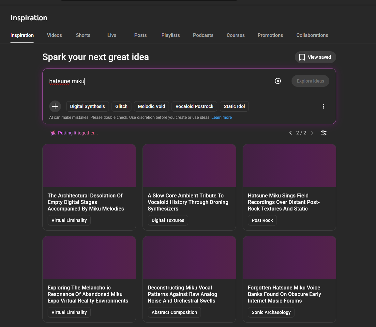Click the Abstract Composition tag
The width and height of the screenshot is (376, 327).
174,312
